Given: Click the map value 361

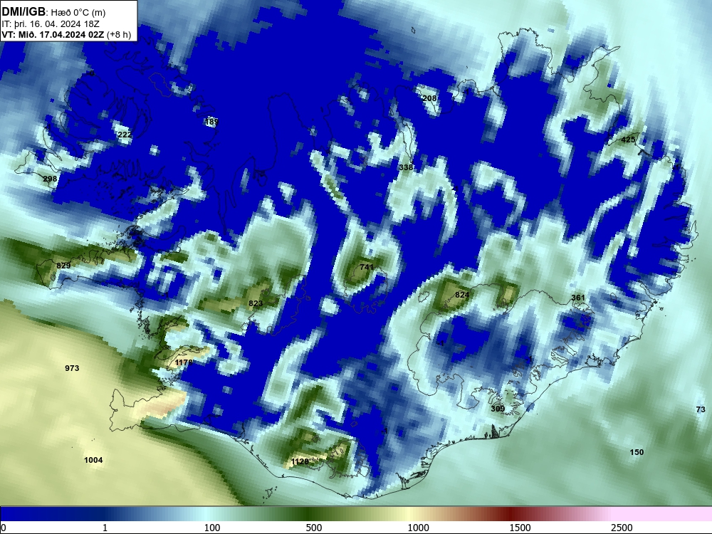Looking at the screenshot, I should [578, 298].
